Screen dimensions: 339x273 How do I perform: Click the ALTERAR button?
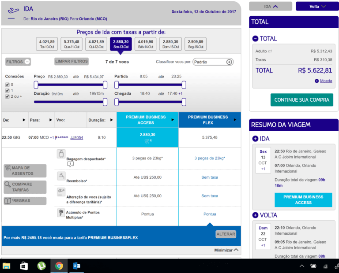coord(226,234)
